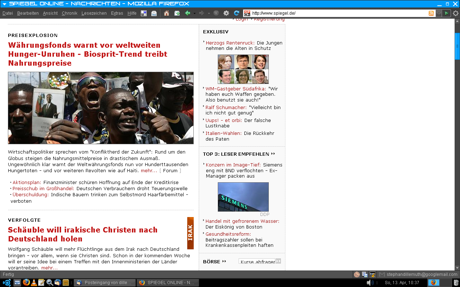
Task: Open the address bar URL history dropdown
Action: coord(439,13)
